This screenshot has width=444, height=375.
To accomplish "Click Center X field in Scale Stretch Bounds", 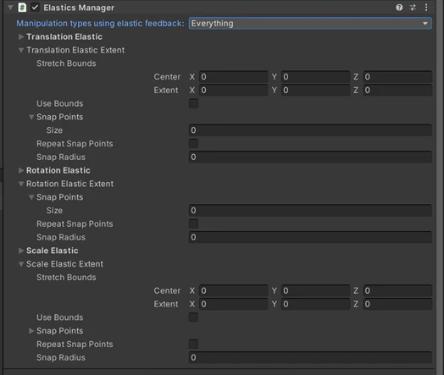I will 233,290.
